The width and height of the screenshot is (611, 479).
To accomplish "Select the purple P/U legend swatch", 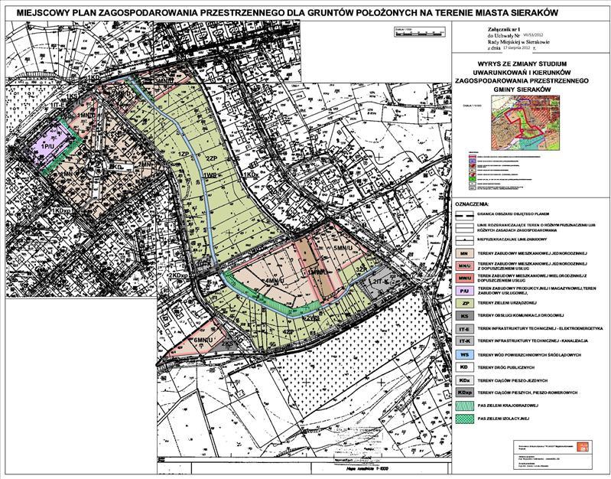I will click(x=464, y=291).
